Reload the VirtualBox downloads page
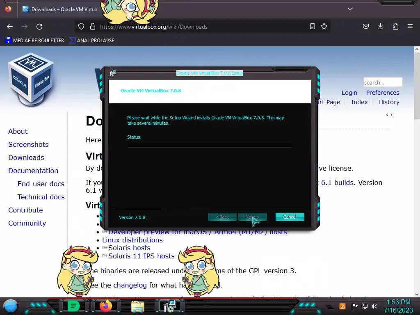Image resolution: width=420 pixels, height=315 pixels. pos(39,27)
